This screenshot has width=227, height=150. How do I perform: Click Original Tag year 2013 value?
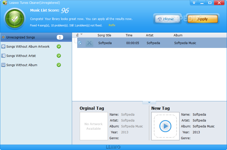125,132
